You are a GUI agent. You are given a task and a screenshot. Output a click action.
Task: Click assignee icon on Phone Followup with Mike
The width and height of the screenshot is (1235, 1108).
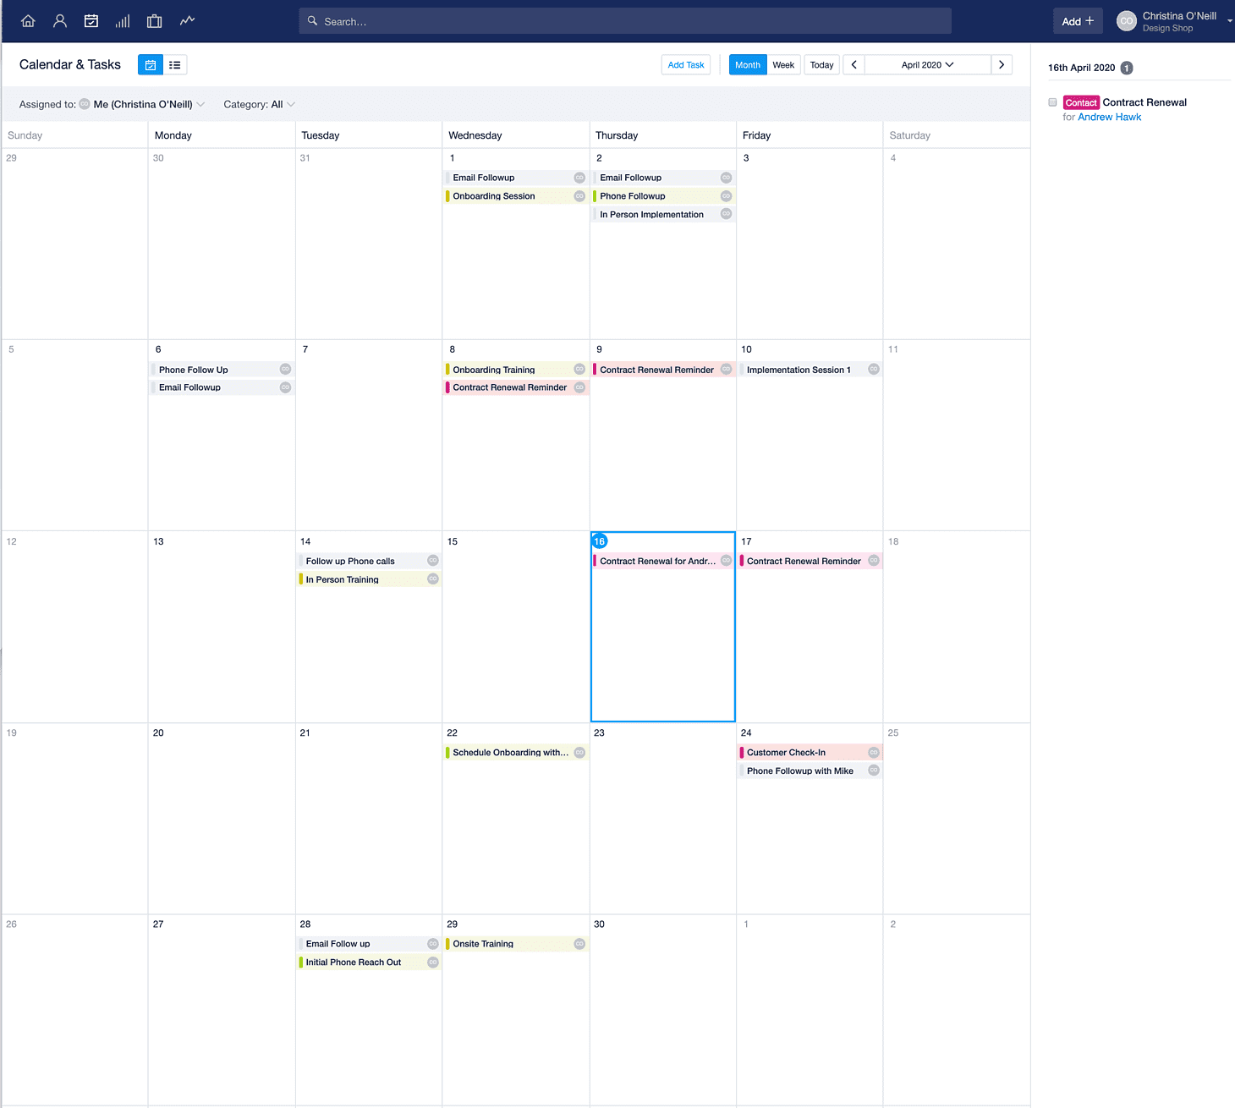tap(874, 771)
